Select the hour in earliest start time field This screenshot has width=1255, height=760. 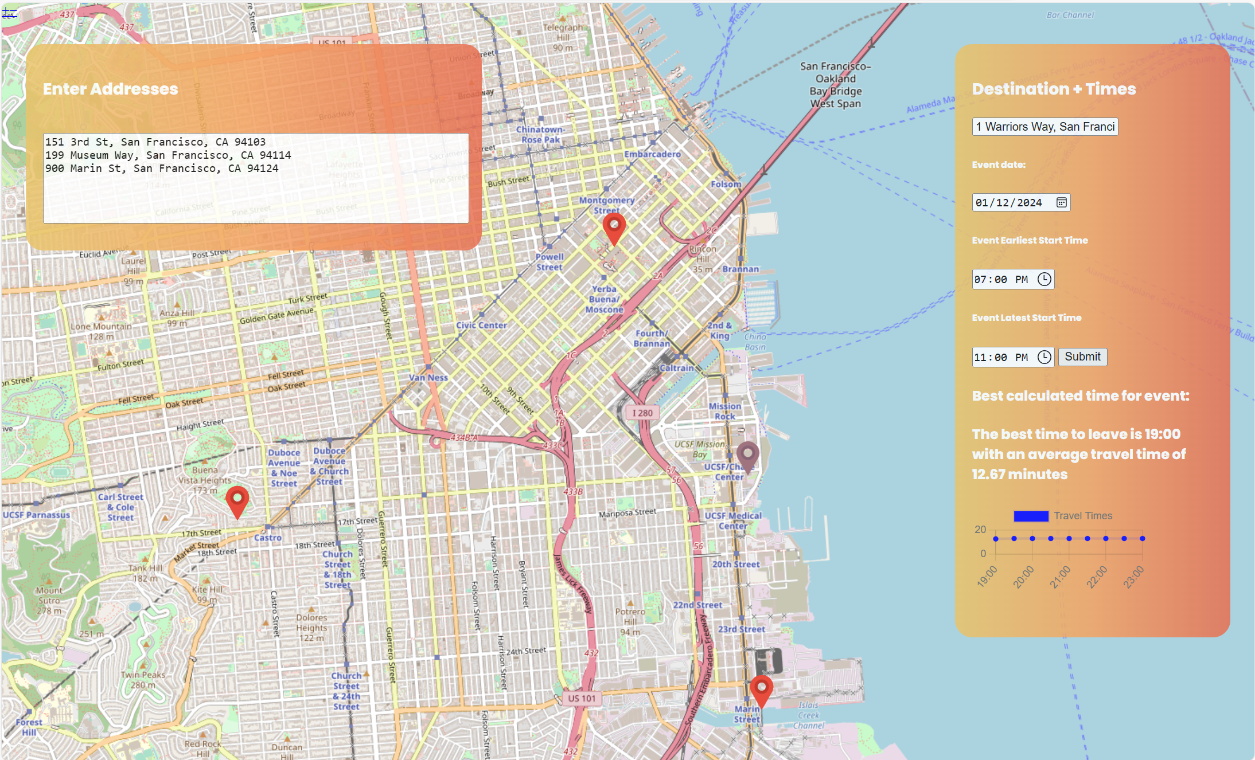980,280
